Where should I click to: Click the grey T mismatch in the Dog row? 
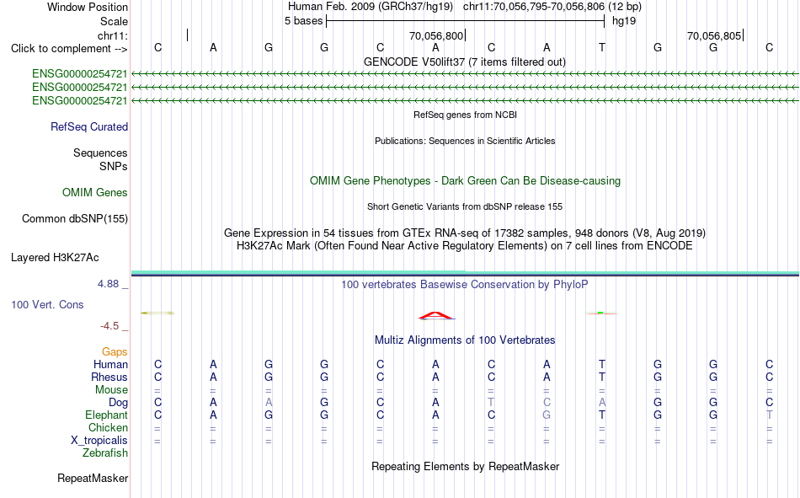pyautogui.click(x=491, y=403)
